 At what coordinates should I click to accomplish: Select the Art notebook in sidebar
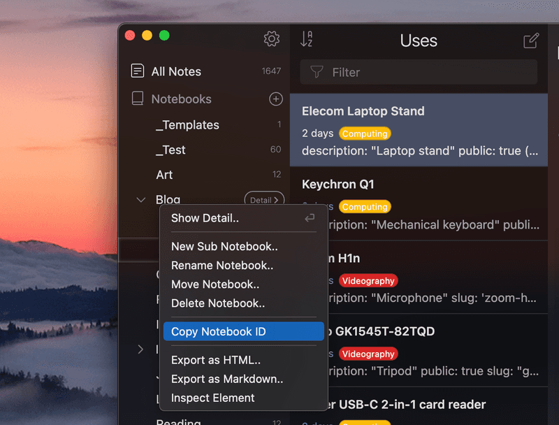[164, 175]
